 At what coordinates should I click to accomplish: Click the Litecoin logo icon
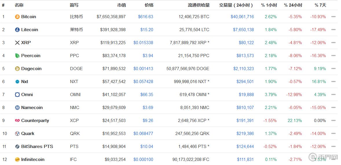[x=17, y=30]
